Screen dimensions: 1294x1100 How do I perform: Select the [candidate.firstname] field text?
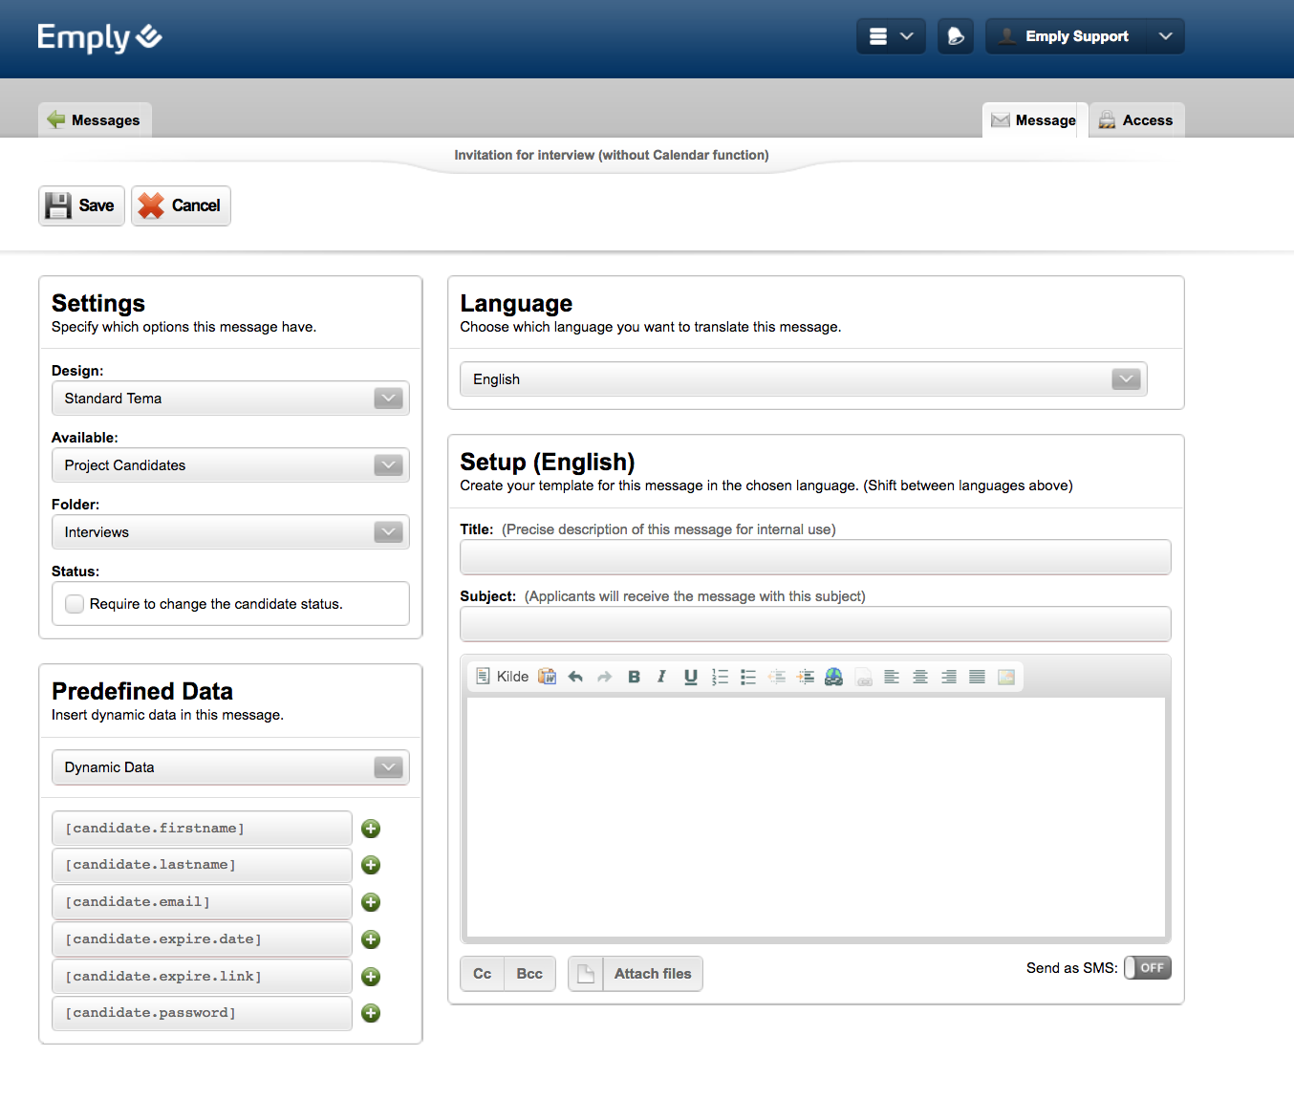(x=202, y=829)
